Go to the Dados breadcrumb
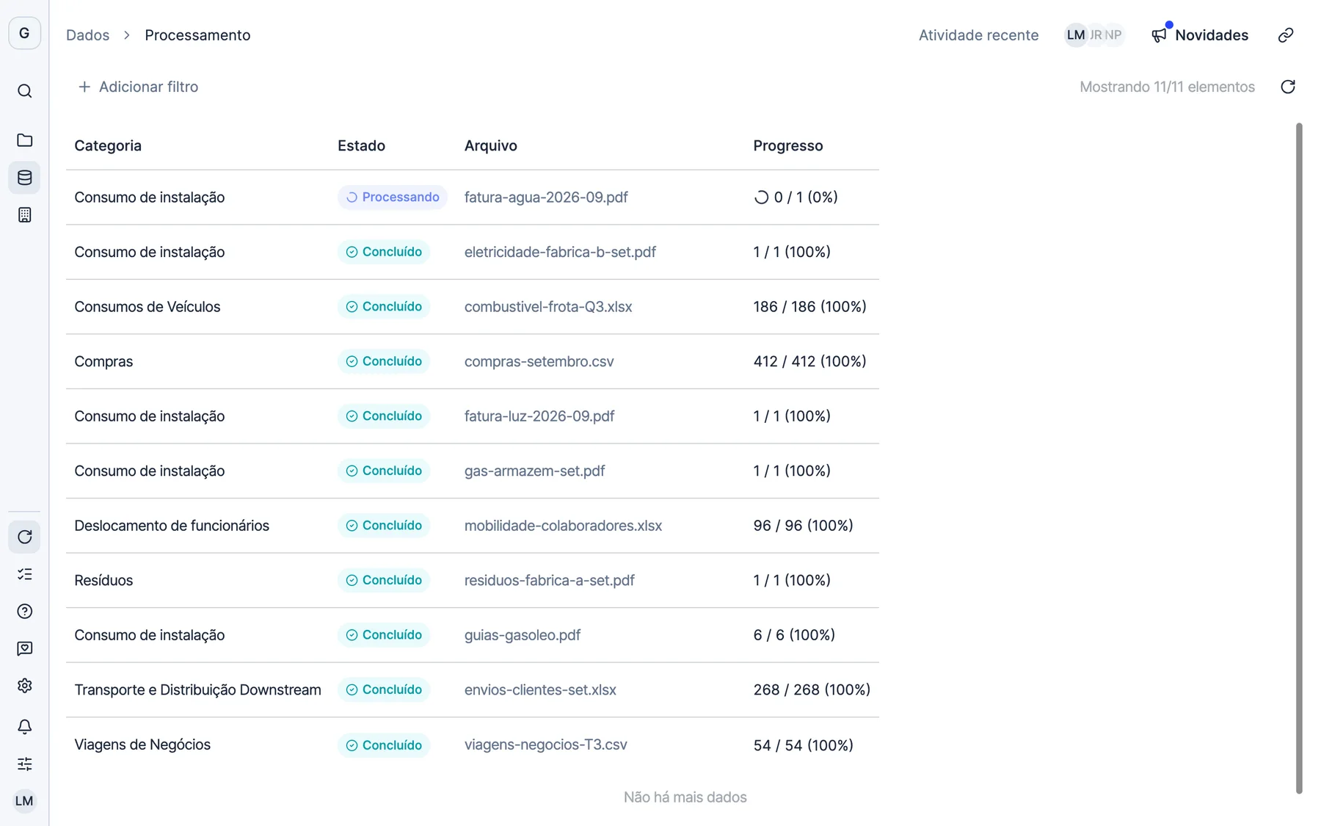Image resolution: width=1321 pixels, height=826 pixels. tap(87, 35)
